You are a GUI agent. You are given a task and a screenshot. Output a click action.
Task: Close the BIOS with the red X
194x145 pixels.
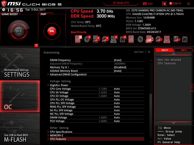(189, 4)
